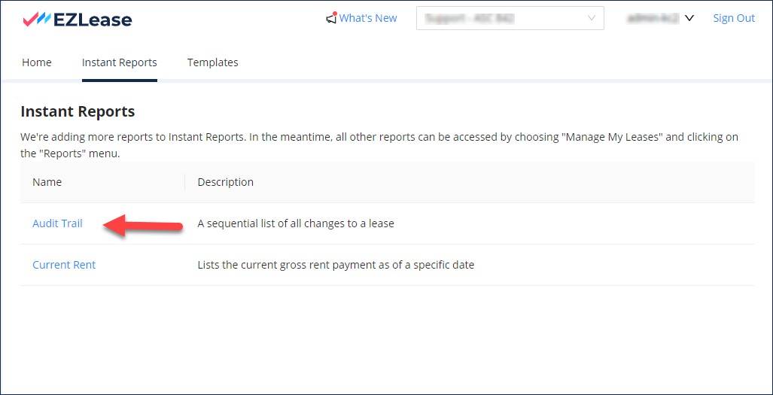Click the EZLease brand name text
The width and height of the screenshot is (773, 395).
pos(93,20)
